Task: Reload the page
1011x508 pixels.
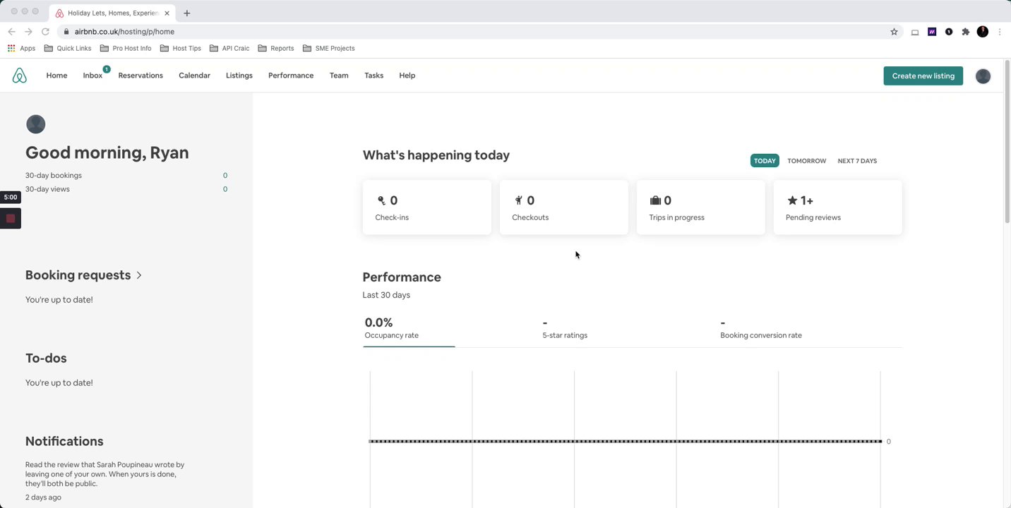Action: 45,32
